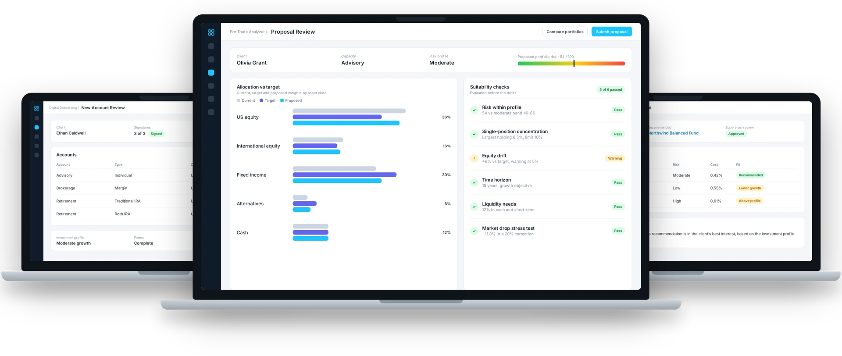842x356 pixels.
Task: Click the "5 of 6 passed" badge
Action: pyautogui.click(x=611, y=89)
